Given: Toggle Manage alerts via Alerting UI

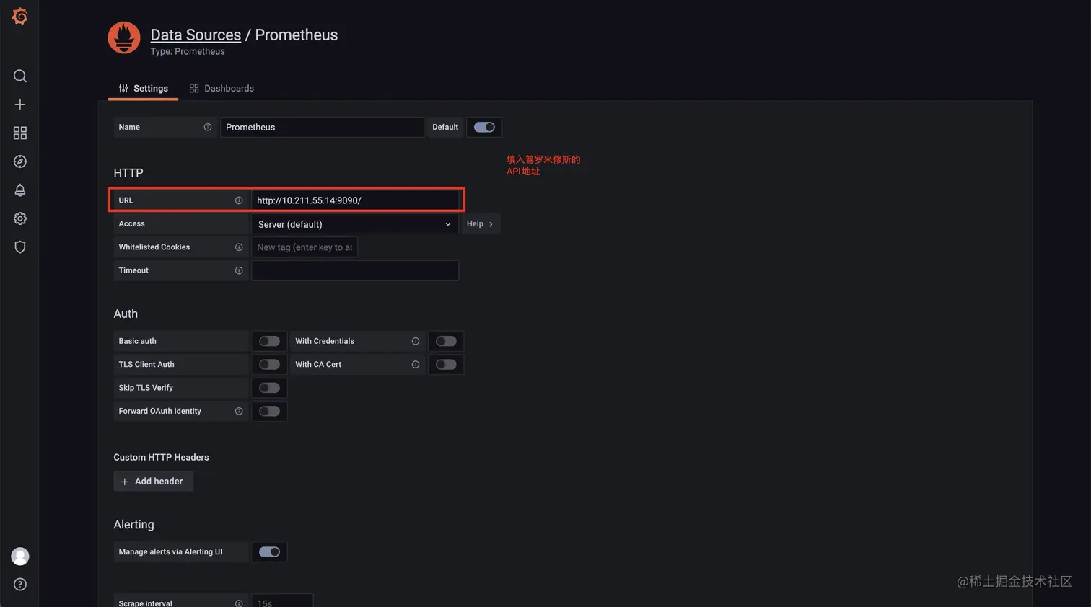Looking at the screenshot, I should click(269, 552).
